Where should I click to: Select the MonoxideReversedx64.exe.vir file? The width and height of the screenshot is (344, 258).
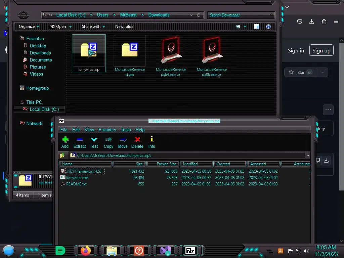pyautogui.click(x=171, y=56)
